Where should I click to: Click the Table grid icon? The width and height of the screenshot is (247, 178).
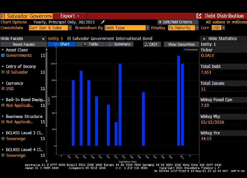[85, 44]
